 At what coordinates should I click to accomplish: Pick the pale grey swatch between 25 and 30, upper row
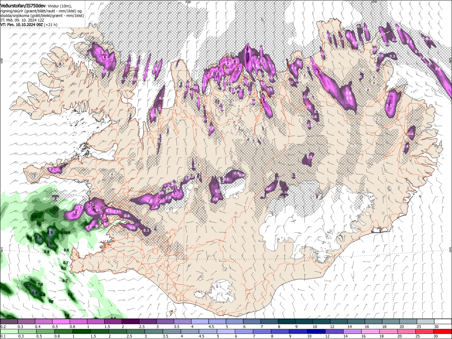click(426, 321)
